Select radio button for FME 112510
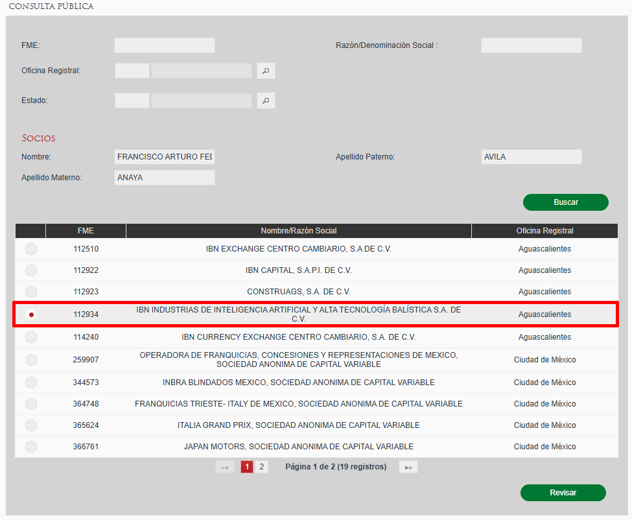Viewport: 632px width, 520px height. pos(31,249)
